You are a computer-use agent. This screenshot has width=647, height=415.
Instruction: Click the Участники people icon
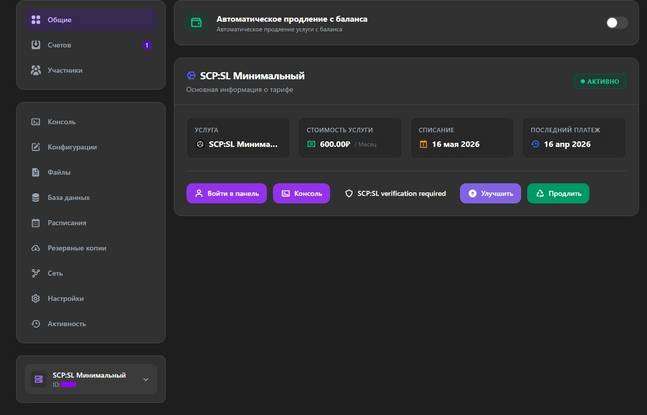tap(36, 70)
